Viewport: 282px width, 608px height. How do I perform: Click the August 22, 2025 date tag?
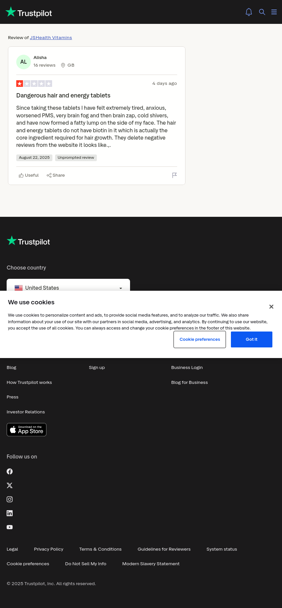coord(34,158)
